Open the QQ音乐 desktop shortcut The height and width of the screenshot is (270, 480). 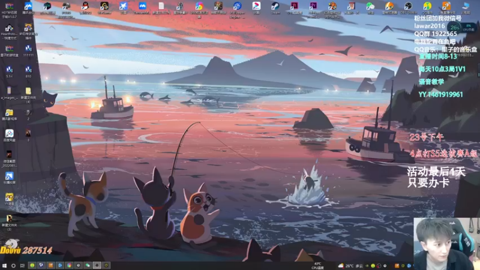point(427,8)
